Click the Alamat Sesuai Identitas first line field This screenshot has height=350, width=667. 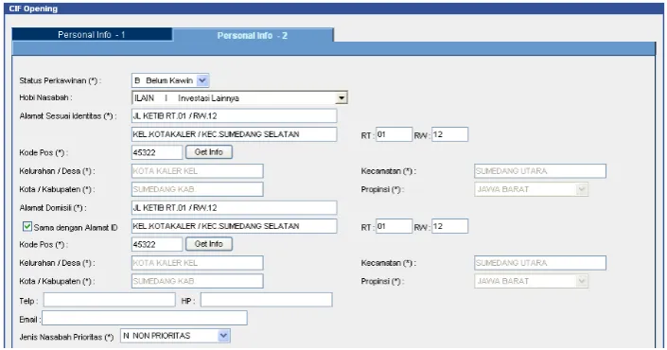[x=234, y=115]
